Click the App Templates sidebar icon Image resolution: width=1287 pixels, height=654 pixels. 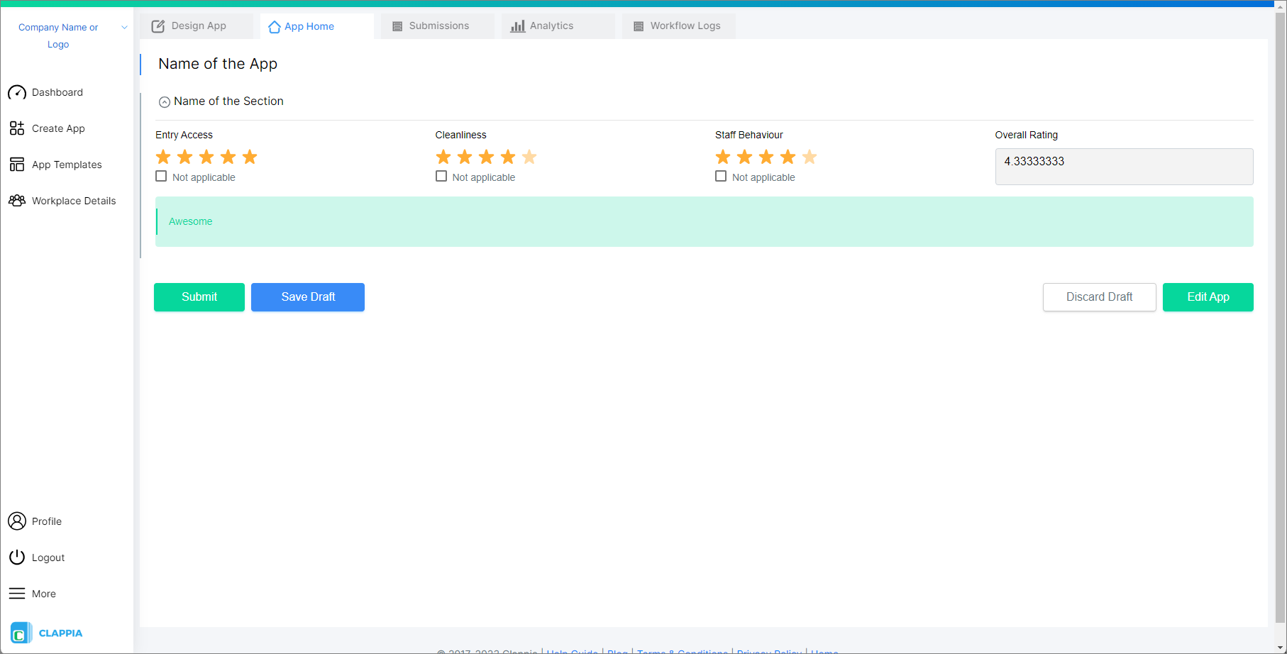17,164
